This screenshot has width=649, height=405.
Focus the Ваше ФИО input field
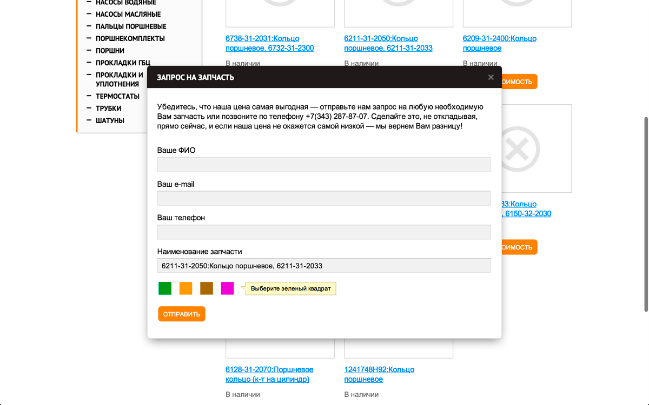coord(323,165)
